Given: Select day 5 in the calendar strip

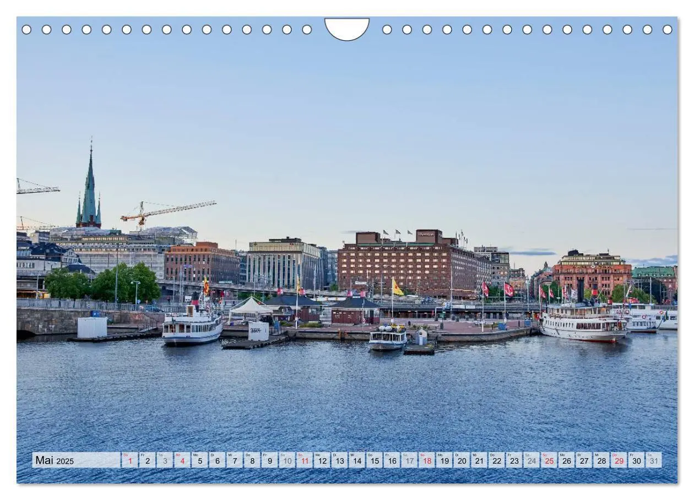Looking at the screenshot, I should [x=199, y=460].
